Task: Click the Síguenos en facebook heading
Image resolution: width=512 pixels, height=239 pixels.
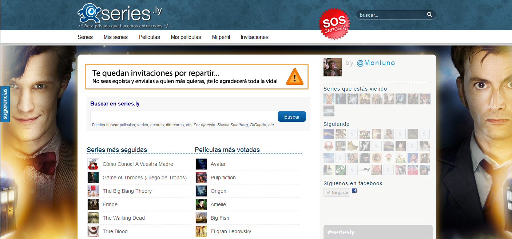Action: [353, 183]
